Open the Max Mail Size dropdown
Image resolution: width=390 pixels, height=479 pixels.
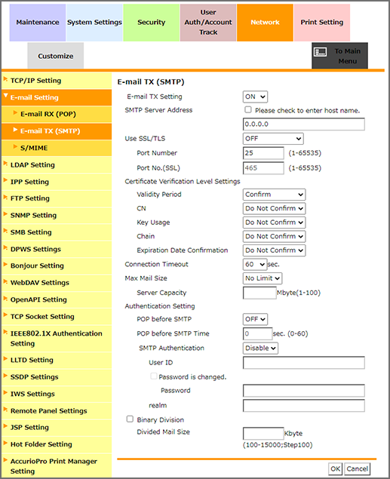(x=263, y=278)
